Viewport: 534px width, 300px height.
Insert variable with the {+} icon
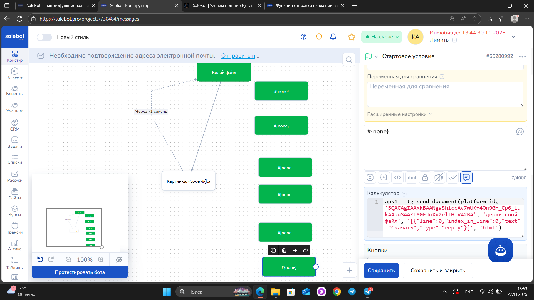click(384, 177)
